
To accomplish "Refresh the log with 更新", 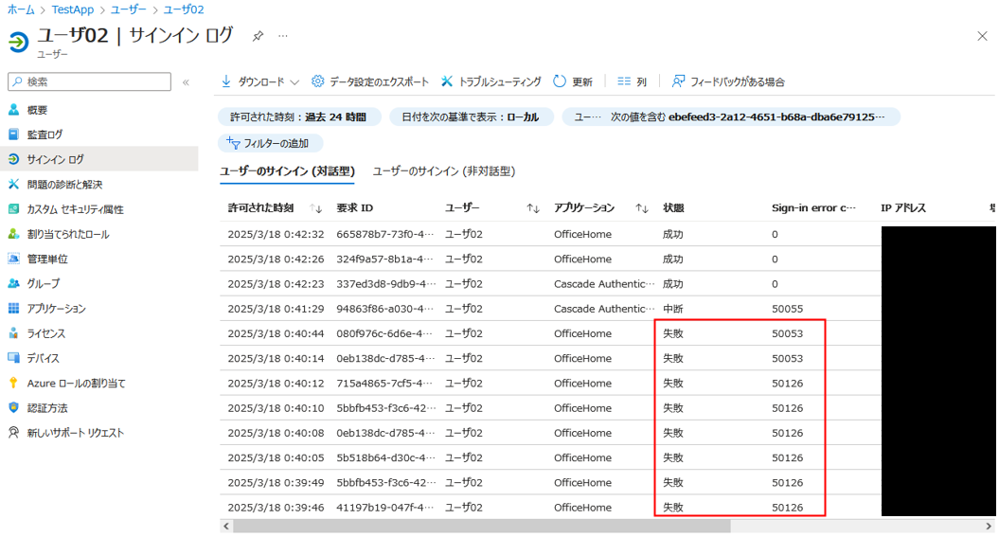I will (x=573, y=81).
